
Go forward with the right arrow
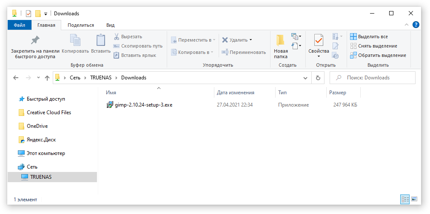(28, 78)
